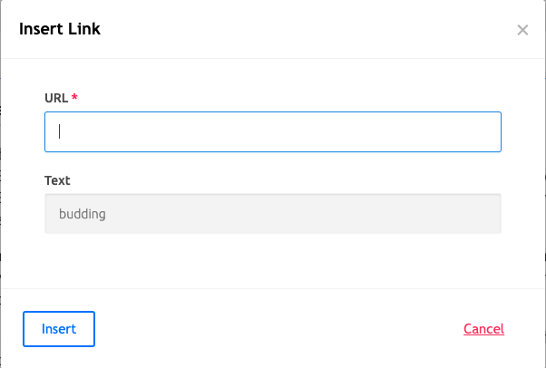Focus the empty URL text box
This screenshot has height=368, width=546.
pyautogui.click(x=272, y=131)
